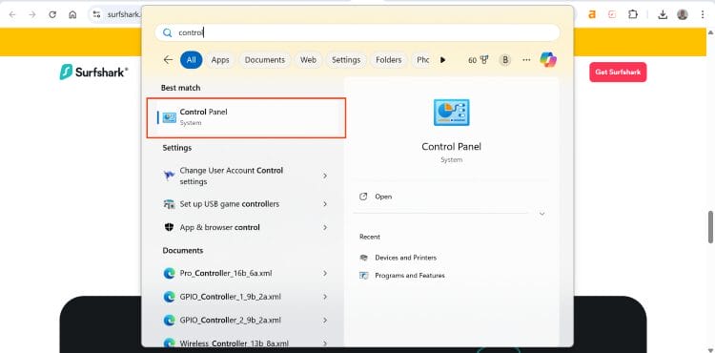The width and height of the screenshot is (715, 353).
Task: Click the Chrome address bar site info icon
Action: 96,14
